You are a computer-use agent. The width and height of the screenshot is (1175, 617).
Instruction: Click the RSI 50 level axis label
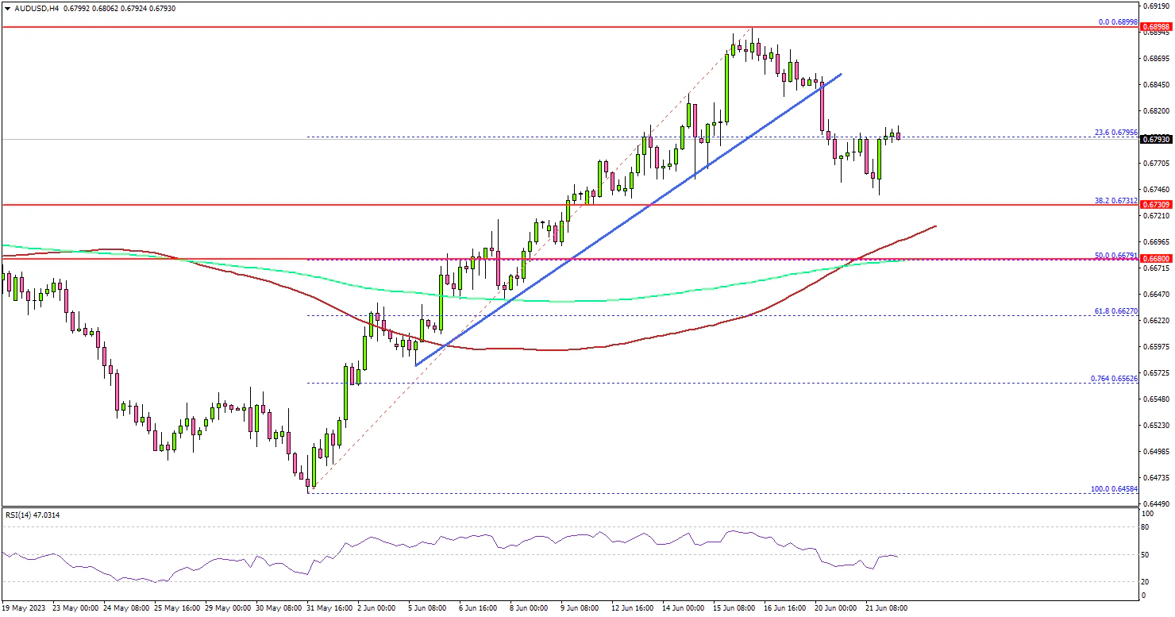pos(1146,554)
